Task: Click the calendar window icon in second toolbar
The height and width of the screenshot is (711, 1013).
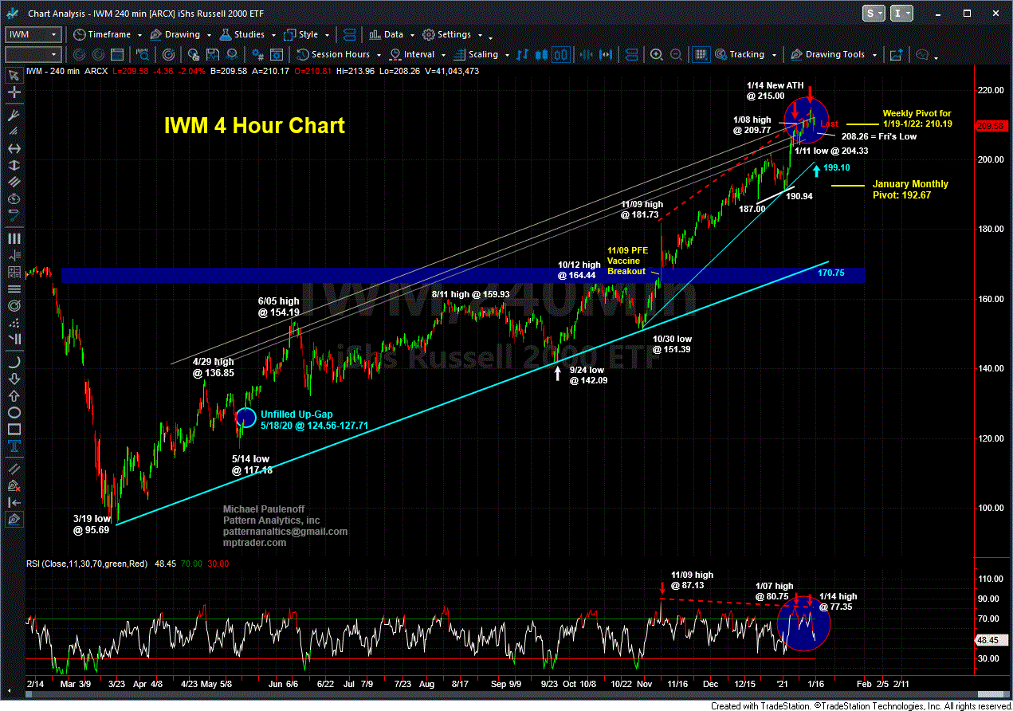Action: click(x=117, y=54)
